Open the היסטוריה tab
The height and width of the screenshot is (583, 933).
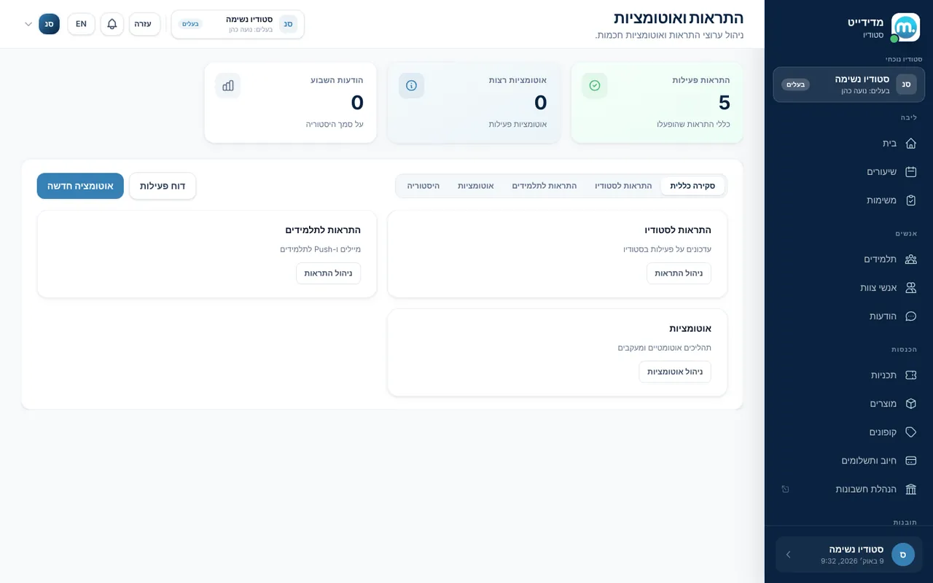click(423, 186)
